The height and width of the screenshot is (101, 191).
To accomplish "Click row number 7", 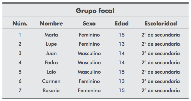I will tap(20, 90).
